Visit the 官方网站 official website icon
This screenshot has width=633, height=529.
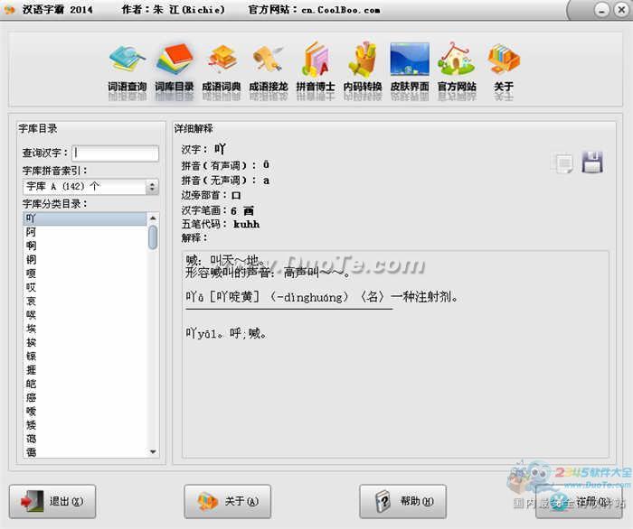pyautogui.click(x=457, y=66)
